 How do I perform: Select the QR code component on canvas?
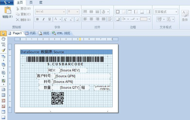coord(57,98)
